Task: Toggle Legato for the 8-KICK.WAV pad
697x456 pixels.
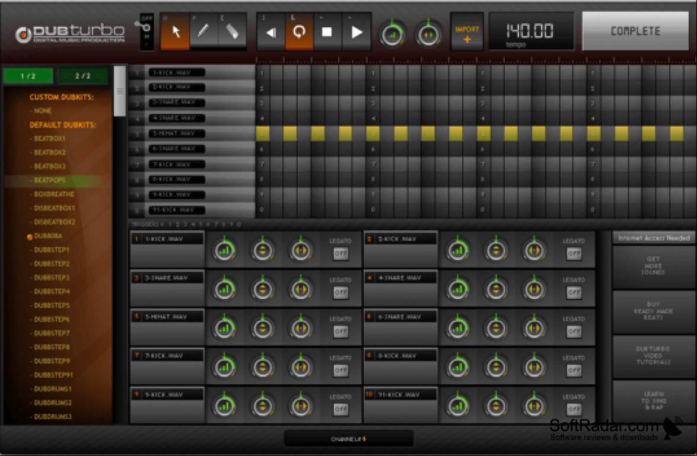Action: coord(574,370)
